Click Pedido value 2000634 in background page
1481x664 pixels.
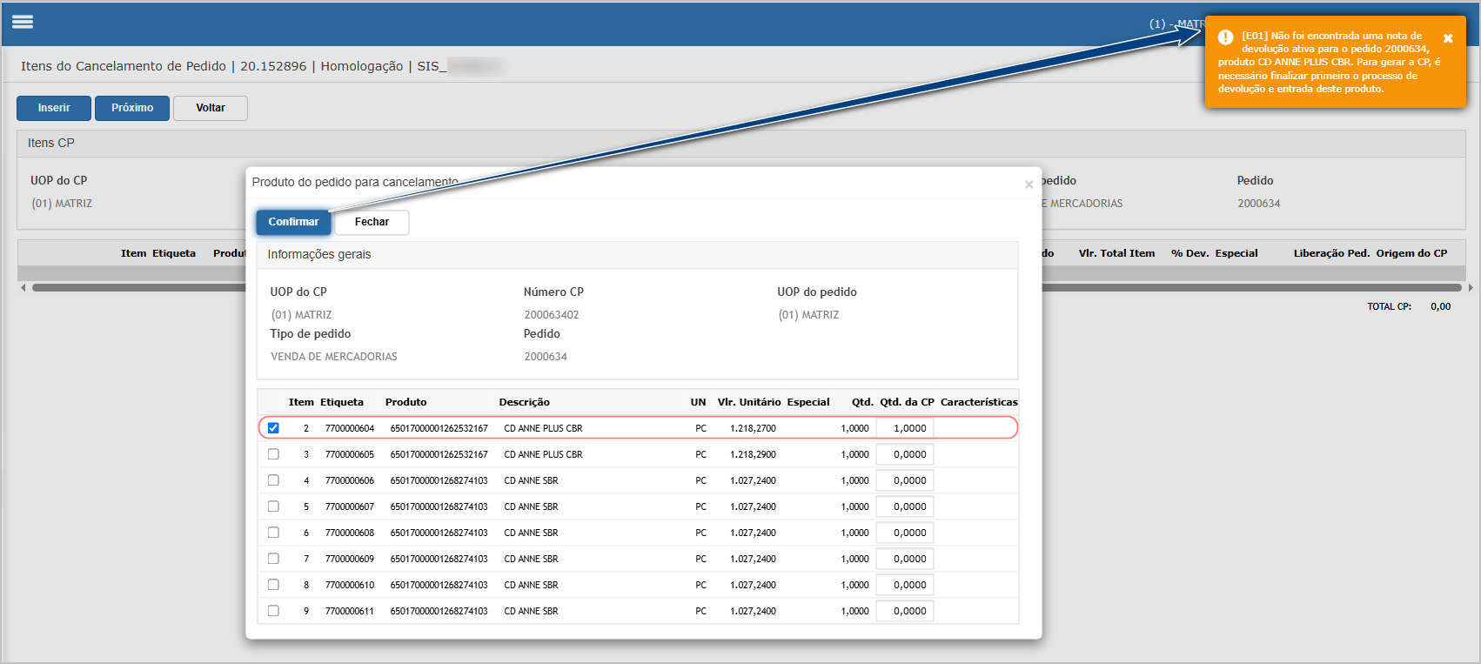point(1259,204)
